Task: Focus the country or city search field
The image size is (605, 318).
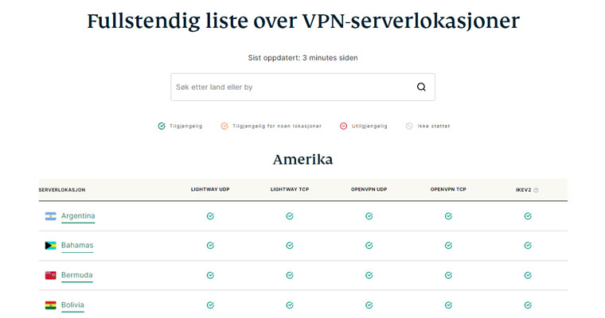Action: 291,87
